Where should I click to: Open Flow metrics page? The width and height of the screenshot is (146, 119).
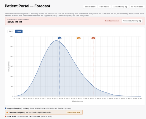[104, 7]
